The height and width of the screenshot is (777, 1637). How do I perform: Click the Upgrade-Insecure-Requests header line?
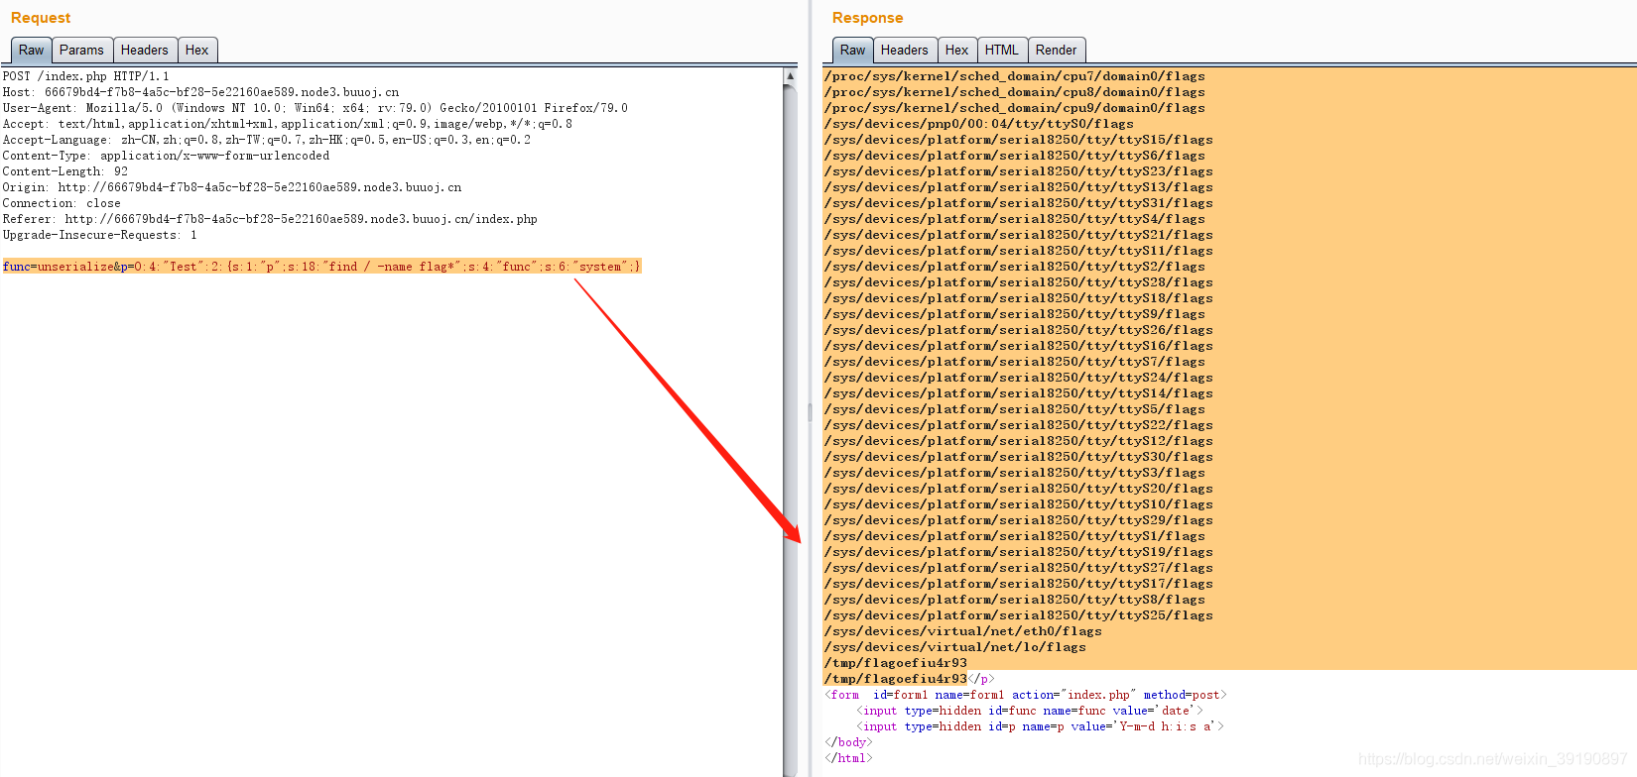99,235
